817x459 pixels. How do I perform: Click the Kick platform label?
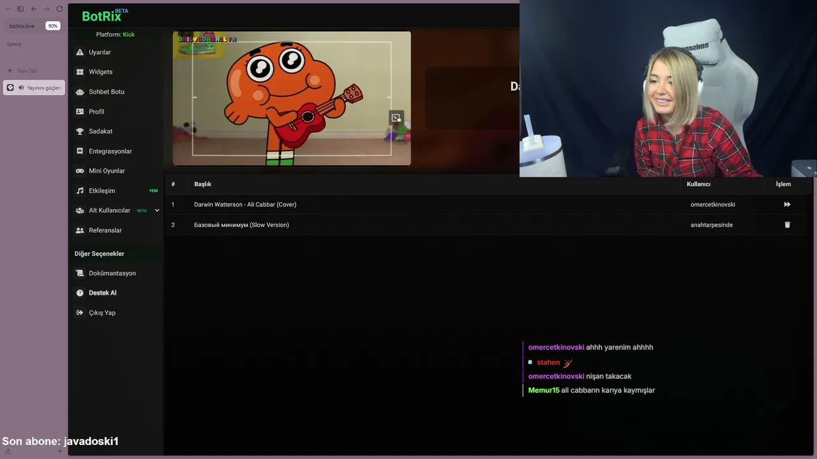coord(129,34)
